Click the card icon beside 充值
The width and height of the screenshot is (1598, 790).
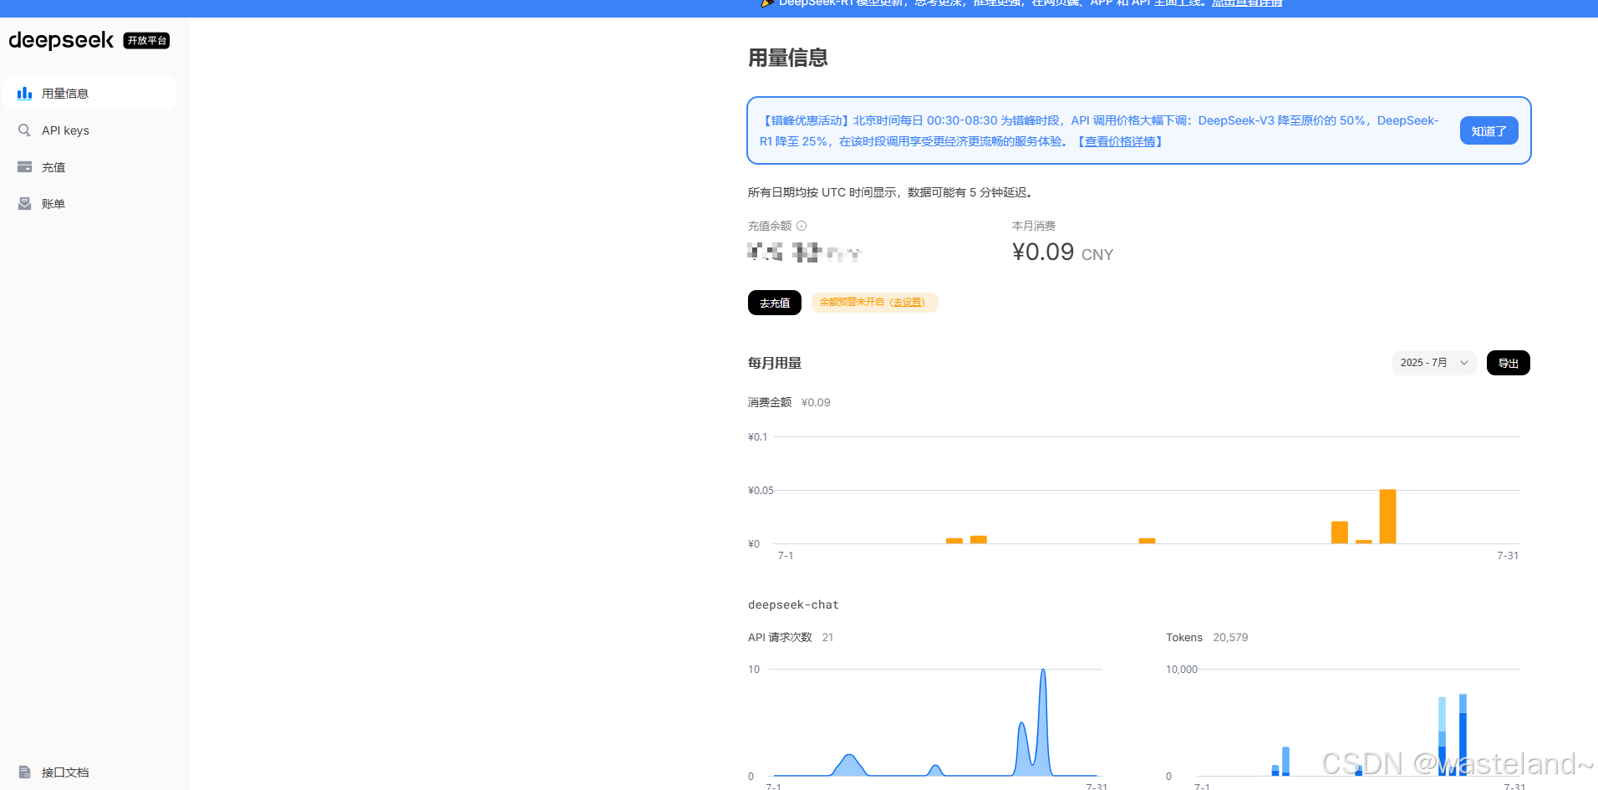tap(25, 167)
